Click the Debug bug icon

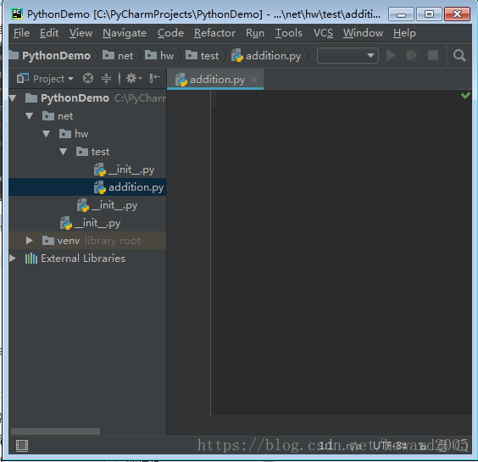411,55
